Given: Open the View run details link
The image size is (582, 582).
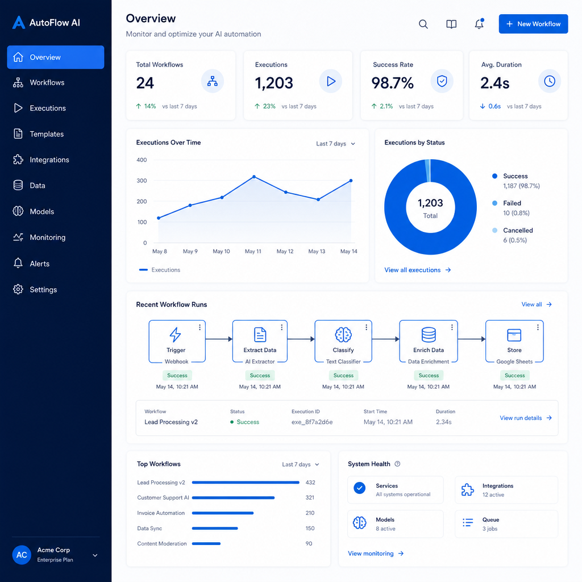Looking at the screenshot, I should pos(526,418).
